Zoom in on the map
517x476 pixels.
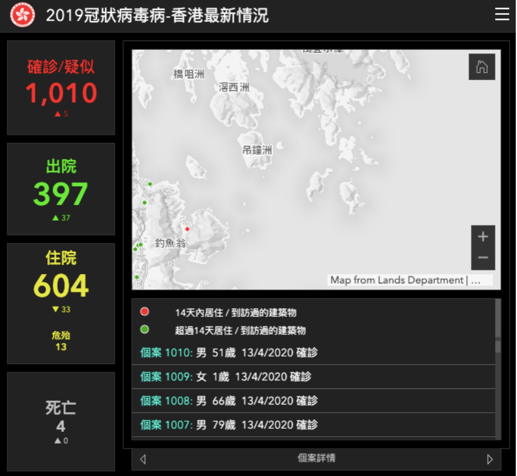click(x=483, y=237)
